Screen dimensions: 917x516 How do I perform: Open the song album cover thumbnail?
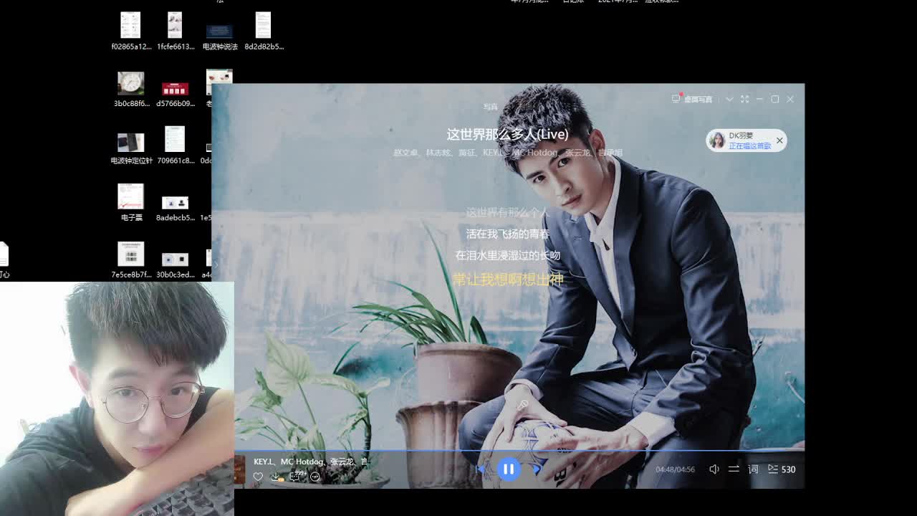coord(240,469)
